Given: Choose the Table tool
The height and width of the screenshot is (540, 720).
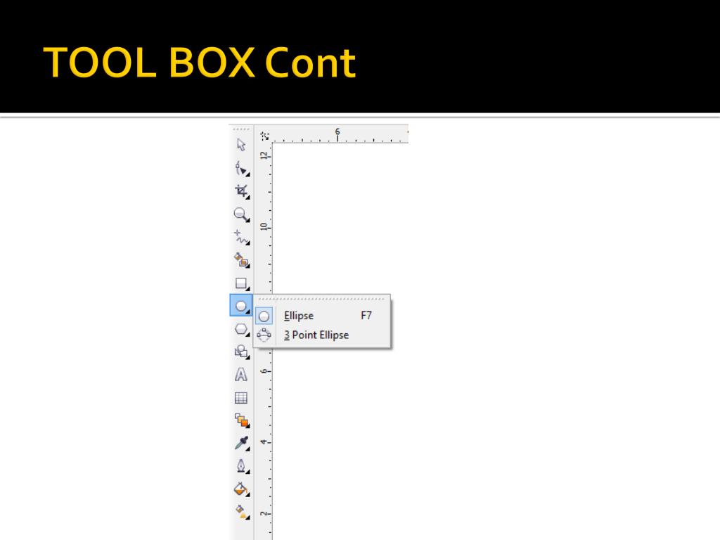Looking at the screenshot, I should (x=241, y=398).
